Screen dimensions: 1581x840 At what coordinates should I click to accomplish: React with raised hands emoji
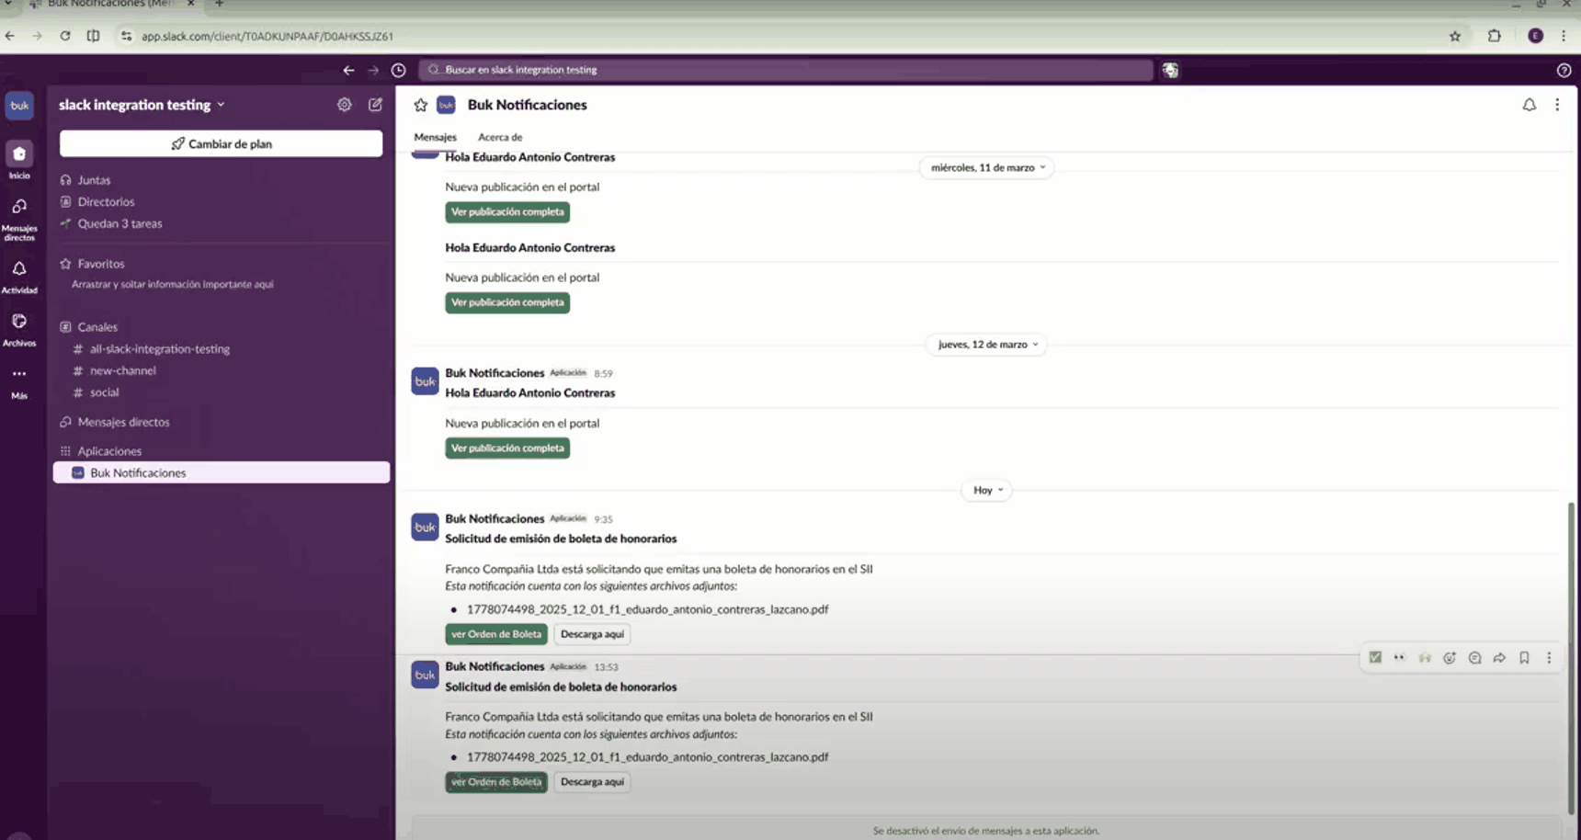[x=1425, y=657]
